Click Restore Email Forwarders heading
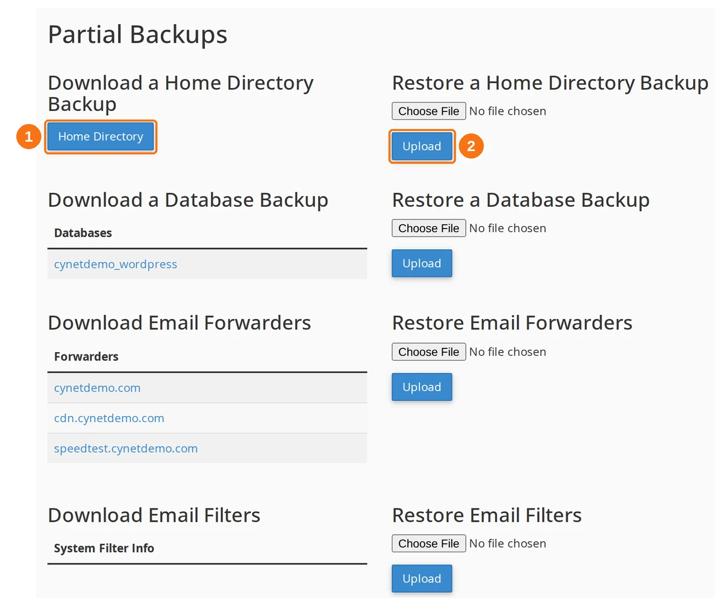Viewport: 723px width, 606px height. pos(512,323)
